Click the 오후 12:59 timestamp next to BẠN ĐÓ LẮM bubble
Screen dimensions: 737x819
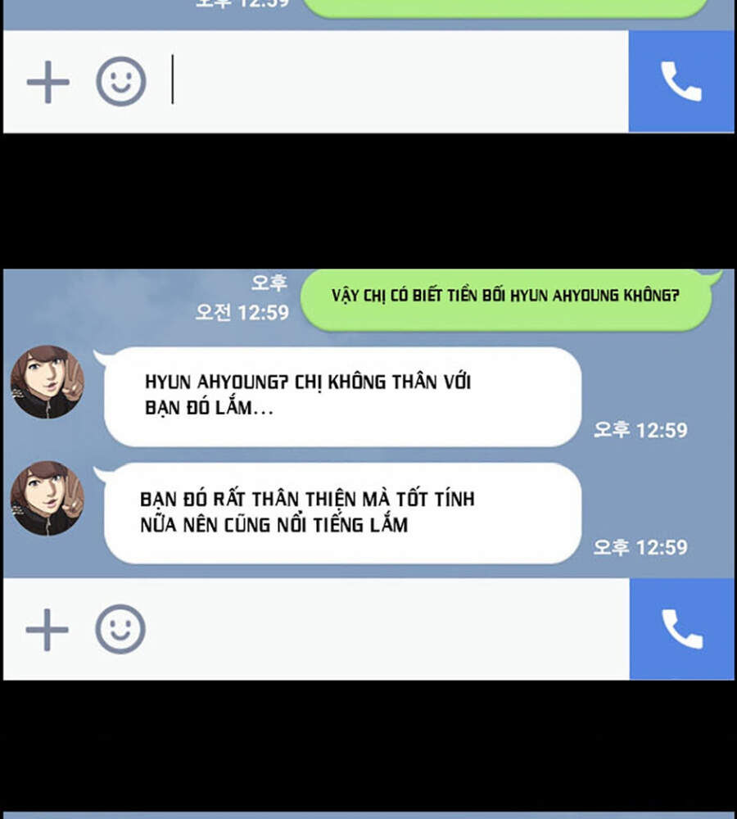(x=640, y=430)
